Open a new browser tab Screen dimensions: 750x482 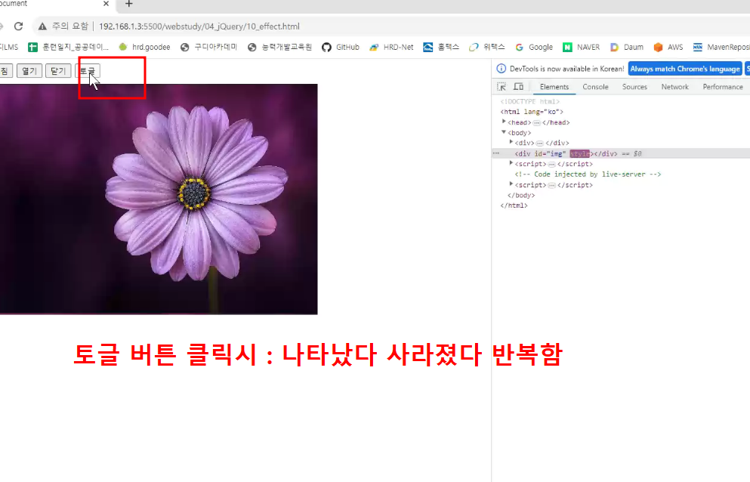click(x=128, y=4)
